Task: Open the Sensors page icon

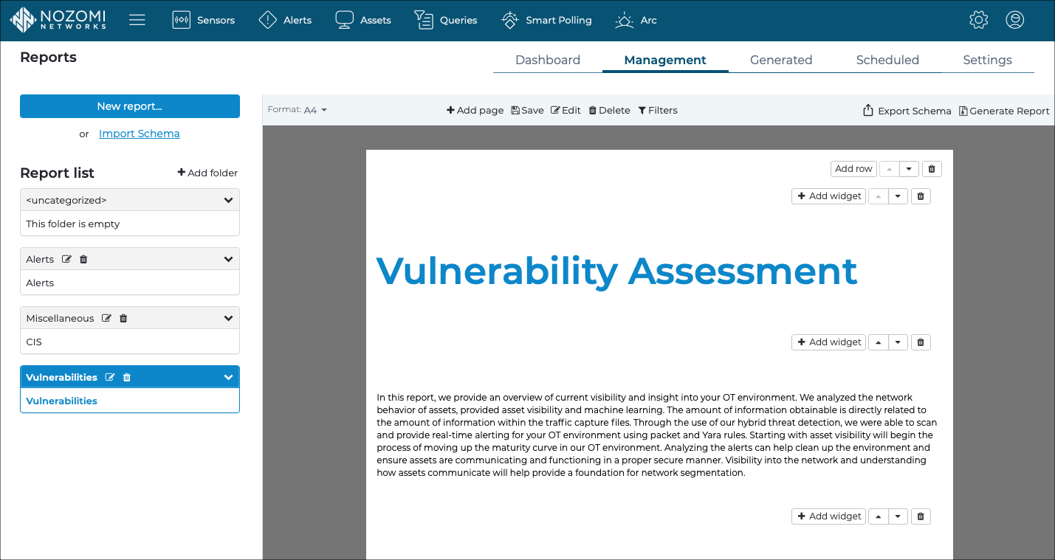Action: coord(181,20)
